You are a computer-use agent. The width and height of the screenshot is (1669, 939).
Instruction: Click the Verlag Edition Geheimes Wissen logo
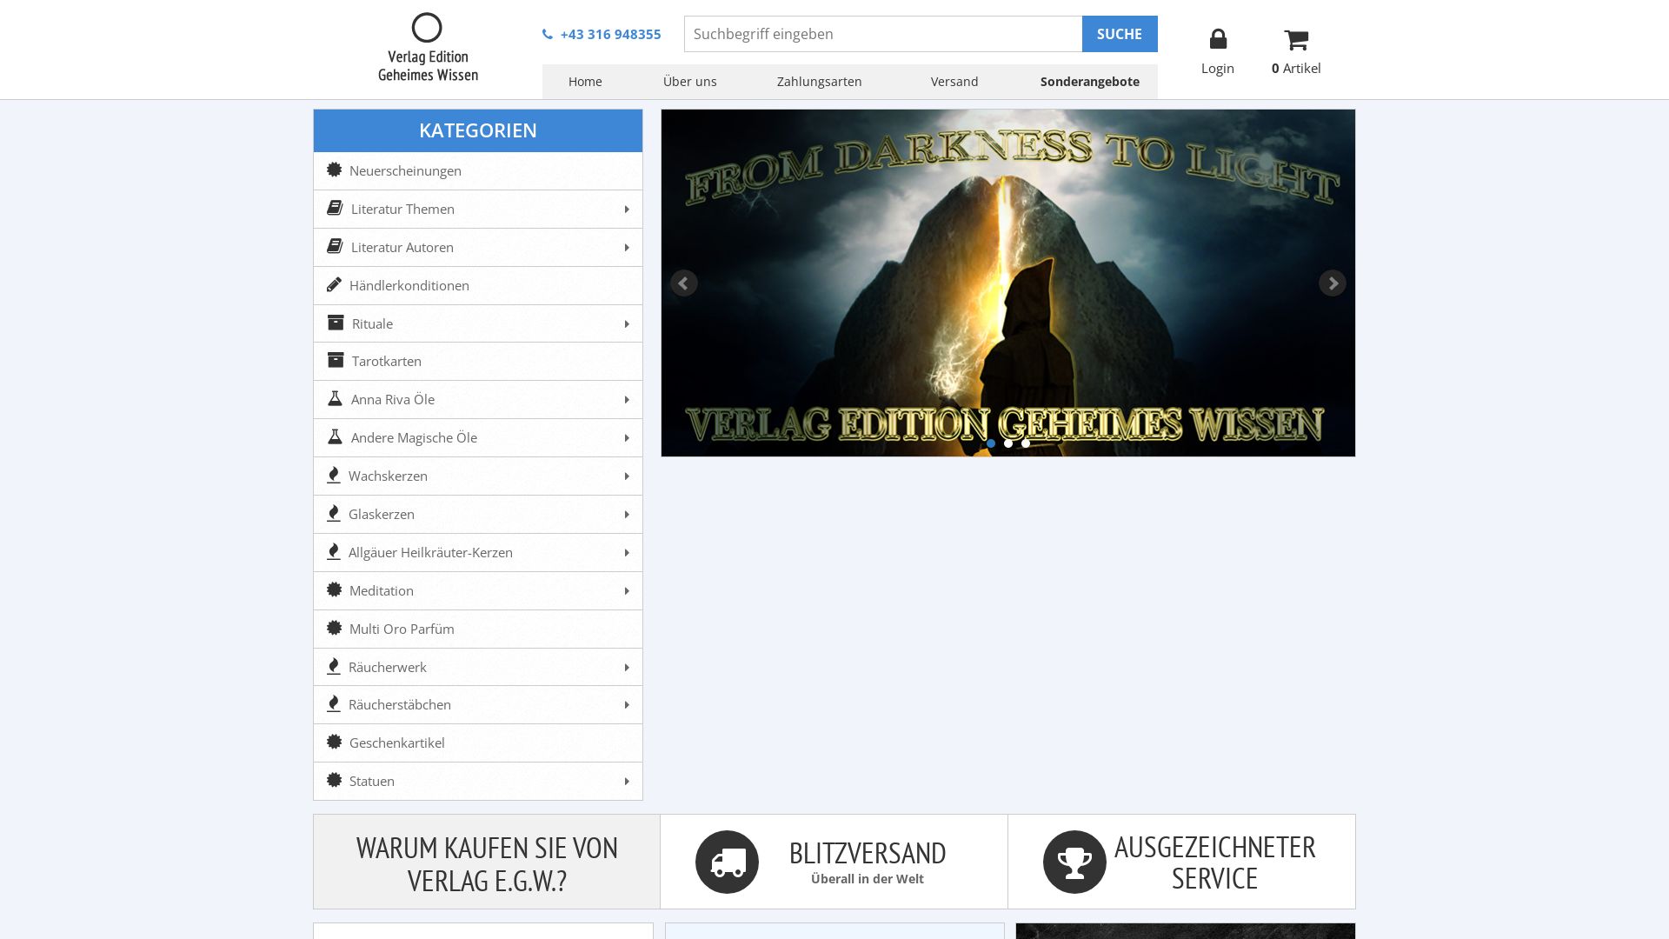[428, 48]
